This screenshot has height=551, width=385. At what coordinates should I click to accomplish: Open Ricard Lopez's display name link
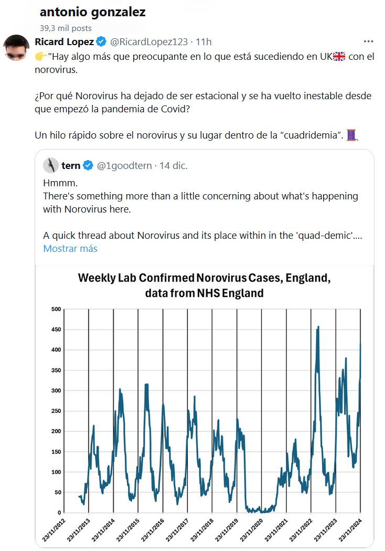[x=64, y=41]
